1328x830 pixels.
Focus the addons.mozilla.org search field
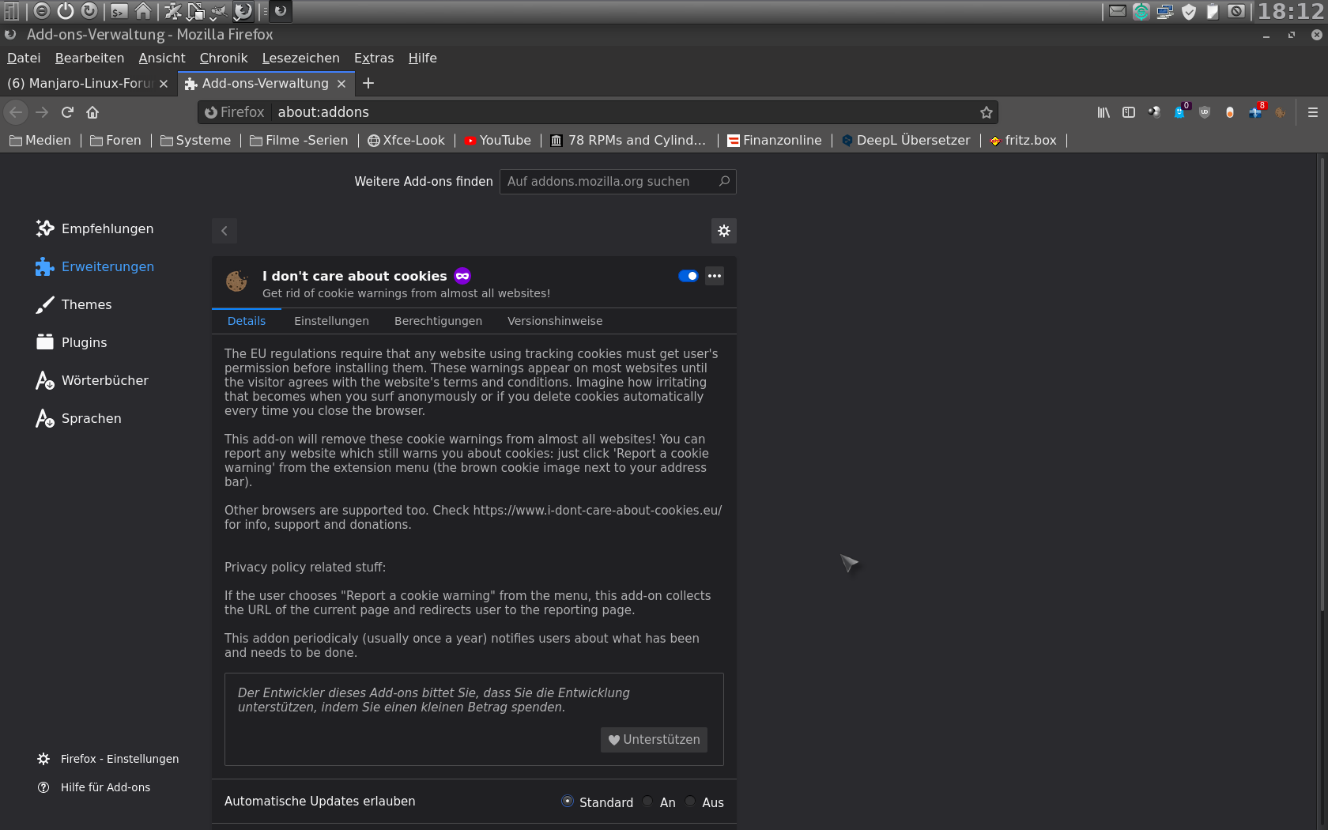609,182
